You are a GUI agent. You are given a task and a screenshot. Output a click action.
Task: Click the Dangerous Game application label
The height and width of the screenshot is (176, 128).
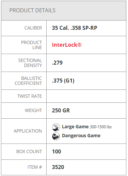tap(81, 136)
